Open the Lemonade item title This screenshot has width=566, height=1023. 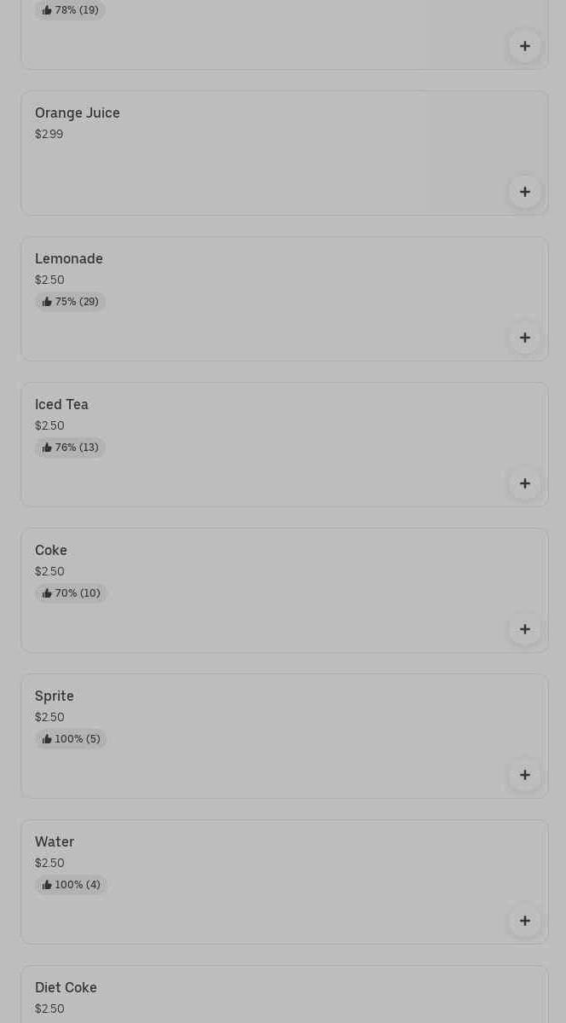(69, 259)
